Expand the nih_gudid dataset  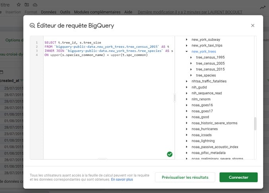187,87
